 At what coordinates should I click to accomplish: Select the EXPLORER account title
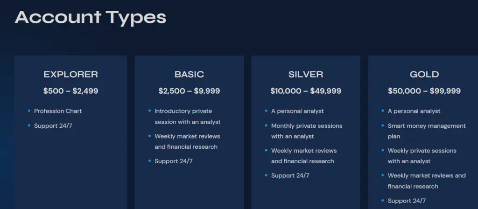[x=71, y=74]
